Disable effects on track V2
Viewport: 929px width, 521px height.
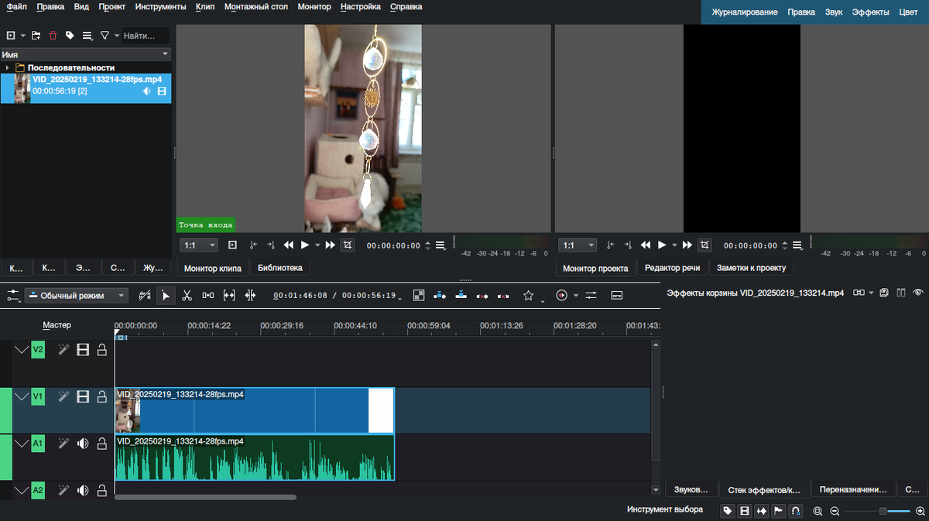point(63,351)
